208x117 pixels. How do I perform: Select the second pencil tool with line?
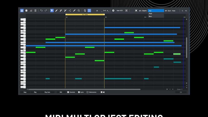[61, 11]
